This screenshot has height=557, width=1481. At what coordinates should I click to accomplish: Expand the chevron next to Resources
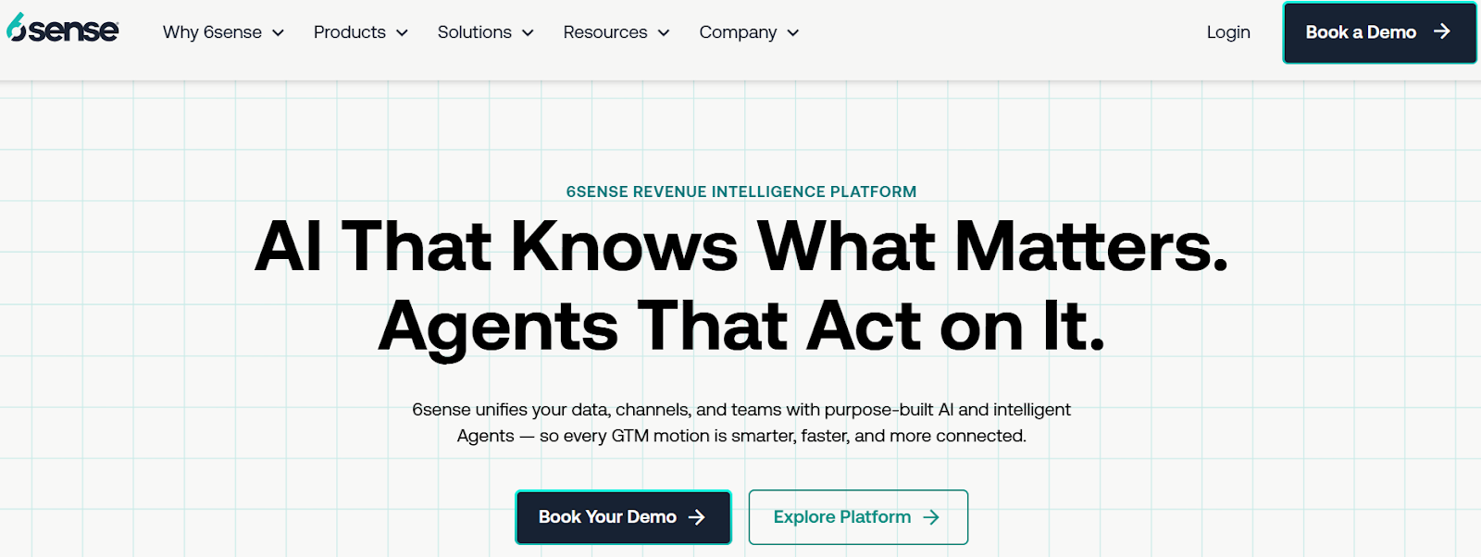(664, 33)
